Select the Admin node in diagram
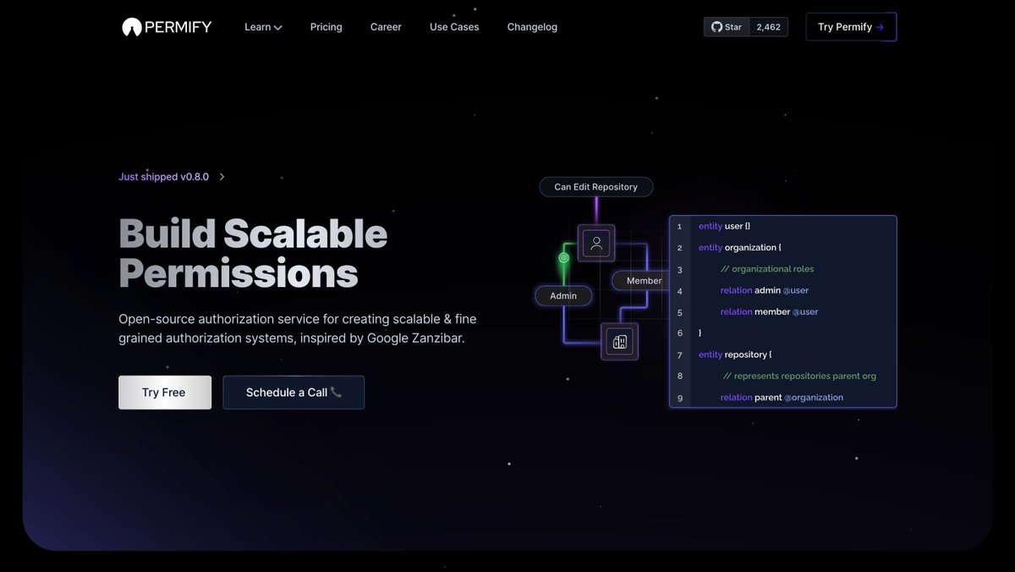The image size is (1015, 572). (563, 295)
